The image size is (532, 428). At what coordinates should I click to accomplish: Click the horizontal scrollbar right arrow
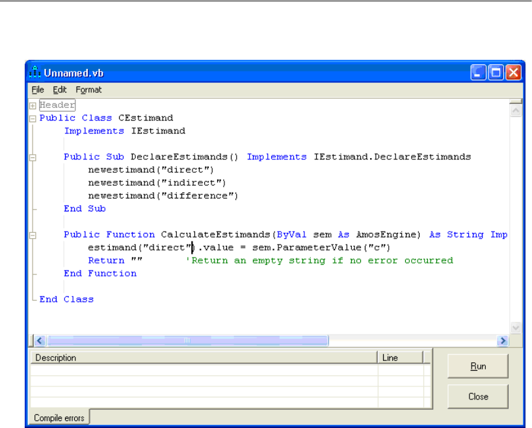[503, 340]
